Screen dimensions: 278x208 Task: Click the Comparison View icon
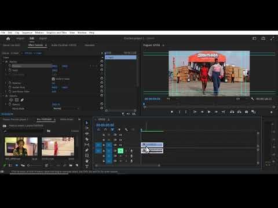[x=253, y=112]
